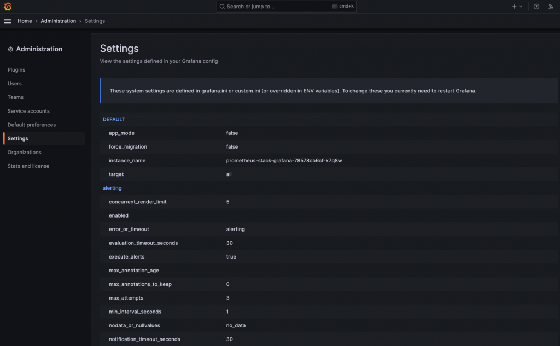Expand the plus 'new' dropdown

point(517,7)
